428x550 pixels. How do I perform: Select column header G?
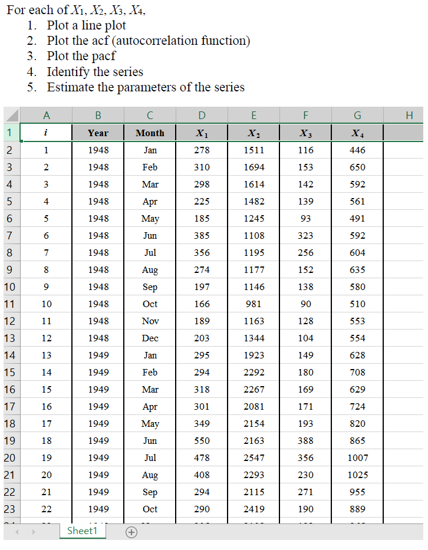357,115
